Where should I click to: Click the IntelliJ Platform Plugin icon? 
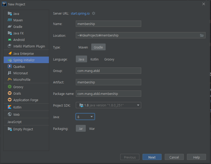[x=10, y=46]
